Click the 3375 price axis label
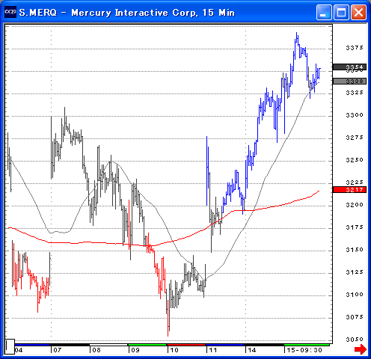The image size is (371, 359). click(x=355, y=48)
